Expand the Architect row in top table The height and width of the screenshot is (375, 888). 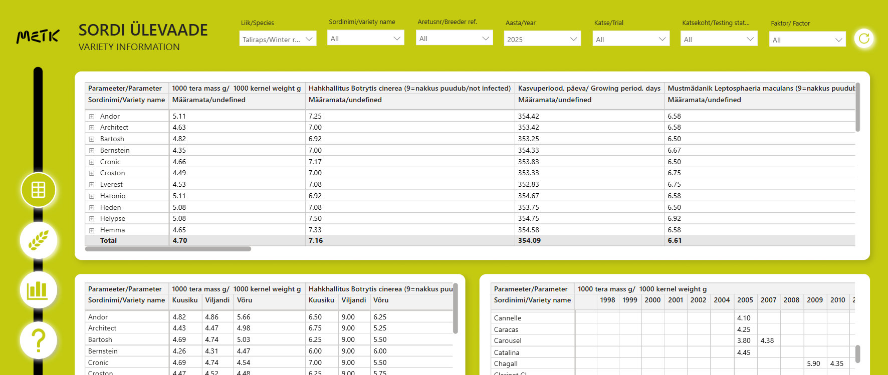[x=92, y=128]
